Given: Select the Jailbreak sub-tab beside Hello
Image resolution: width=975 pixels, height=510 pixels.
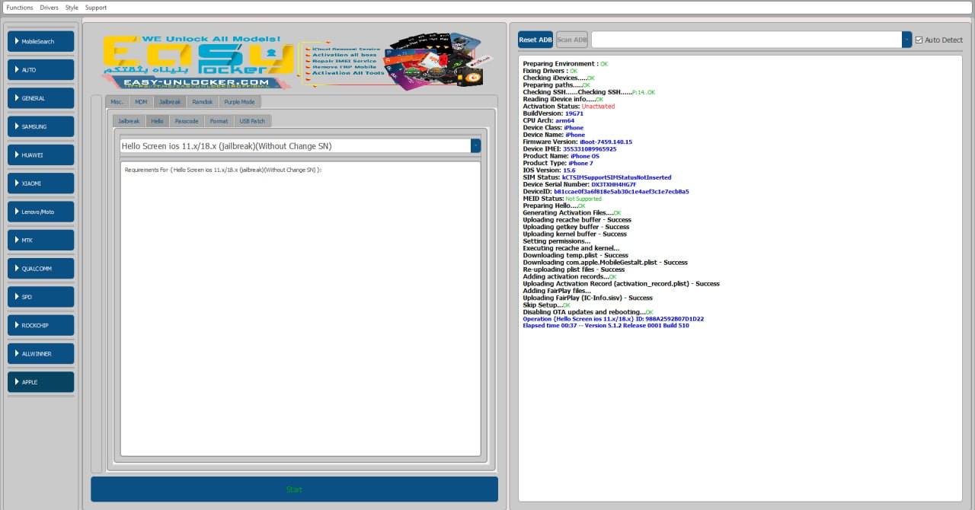Looking at the screenshot, I should click(x=129, y=121).
